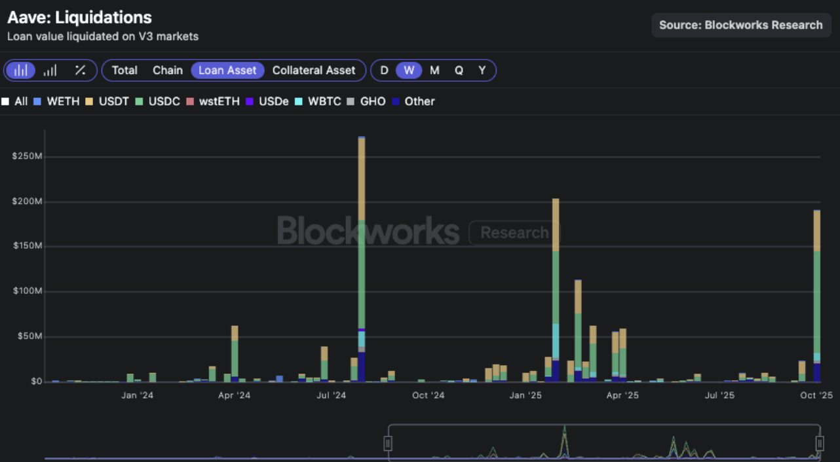Screen dimensions: 840x462
Task: Click the $100M y-axis label
Action: (27, 291)
